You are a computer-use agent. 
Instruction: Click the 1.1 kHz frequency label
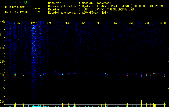[2, 35]
